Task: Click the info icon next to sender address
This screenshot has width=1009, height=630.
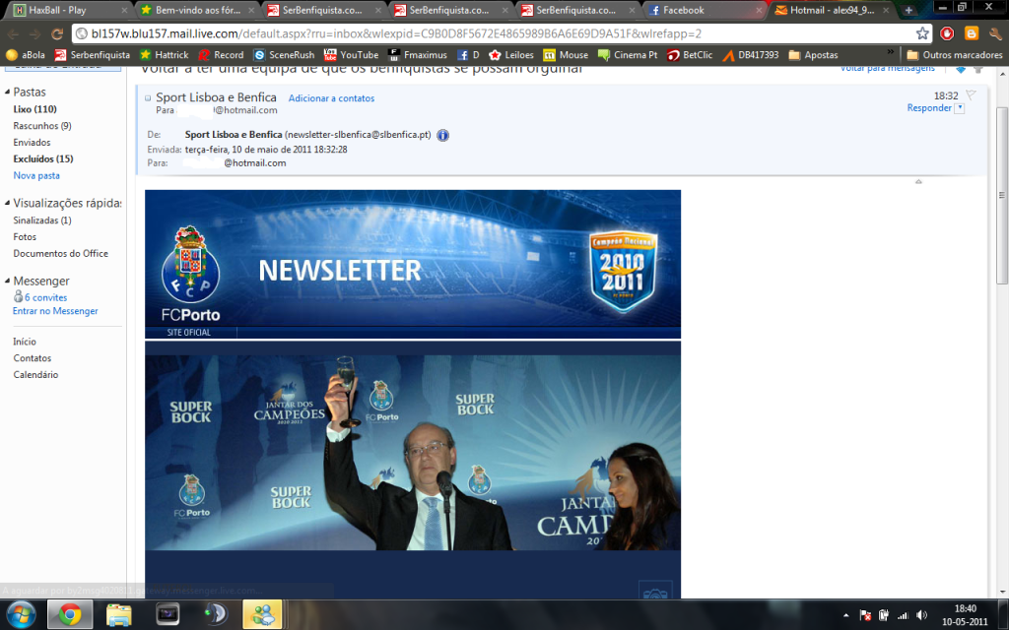Action: 443,135
